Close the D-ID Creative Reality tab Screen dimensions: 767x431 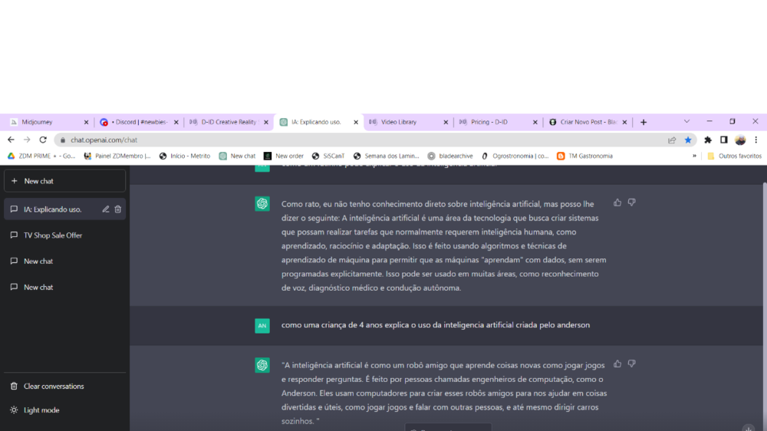pos(266,122)
